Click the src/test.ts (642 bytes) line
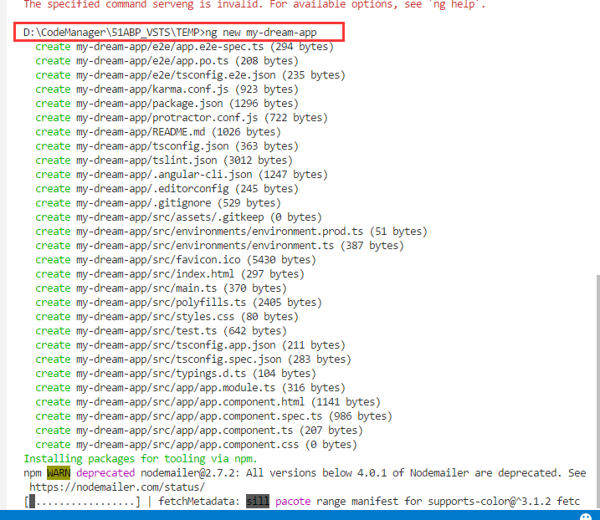 (162, 331)
